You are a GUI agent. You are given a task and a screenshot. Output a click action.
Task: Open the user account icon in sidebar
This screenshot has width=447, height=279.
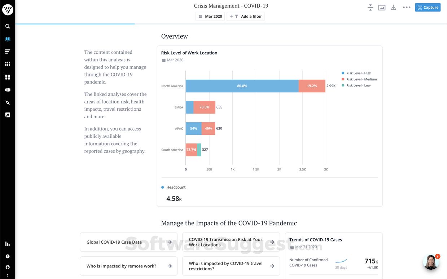pyautogui.click(x=7, y=267)
